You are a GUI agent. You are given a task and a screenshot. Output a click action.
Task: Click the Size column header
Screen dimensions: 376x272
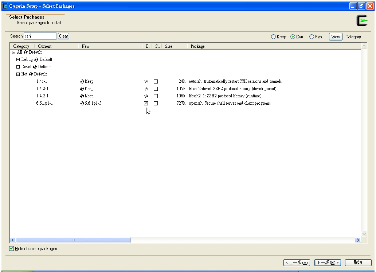175,46
